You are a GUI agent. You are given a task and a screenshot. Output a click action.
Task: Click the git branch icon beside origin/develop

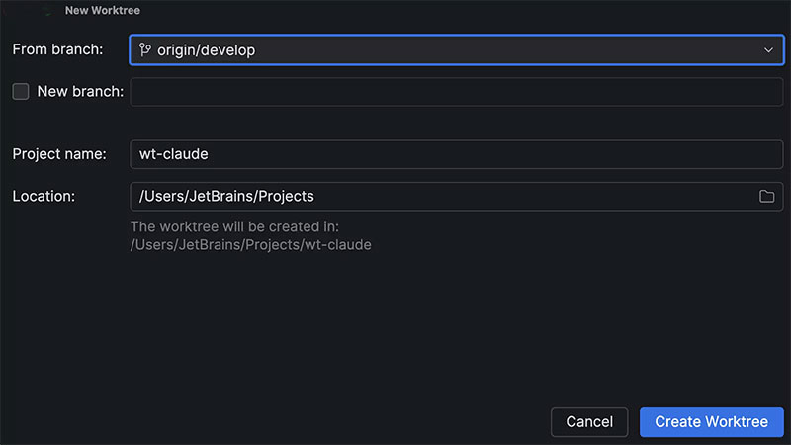[145, 50]
